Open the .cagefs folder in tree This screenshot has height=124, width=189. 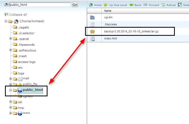[24, 27]
